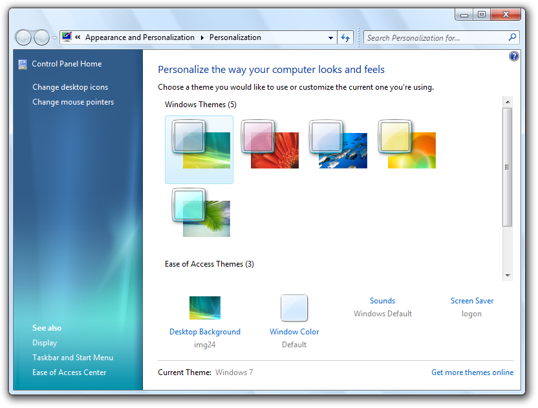This screenshot has height=408, width=538.
Task: Select the blue fish theme
Action: coord(338,144)
